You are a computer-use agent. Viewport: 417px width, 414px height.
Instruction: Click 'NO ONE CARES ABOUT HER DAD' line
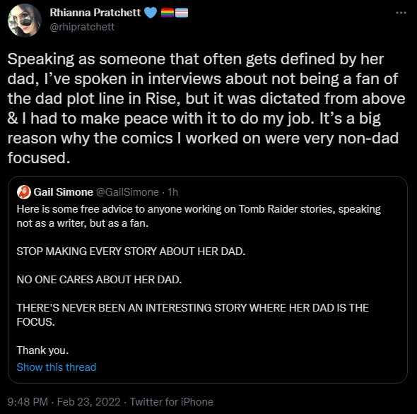[99, 280]
